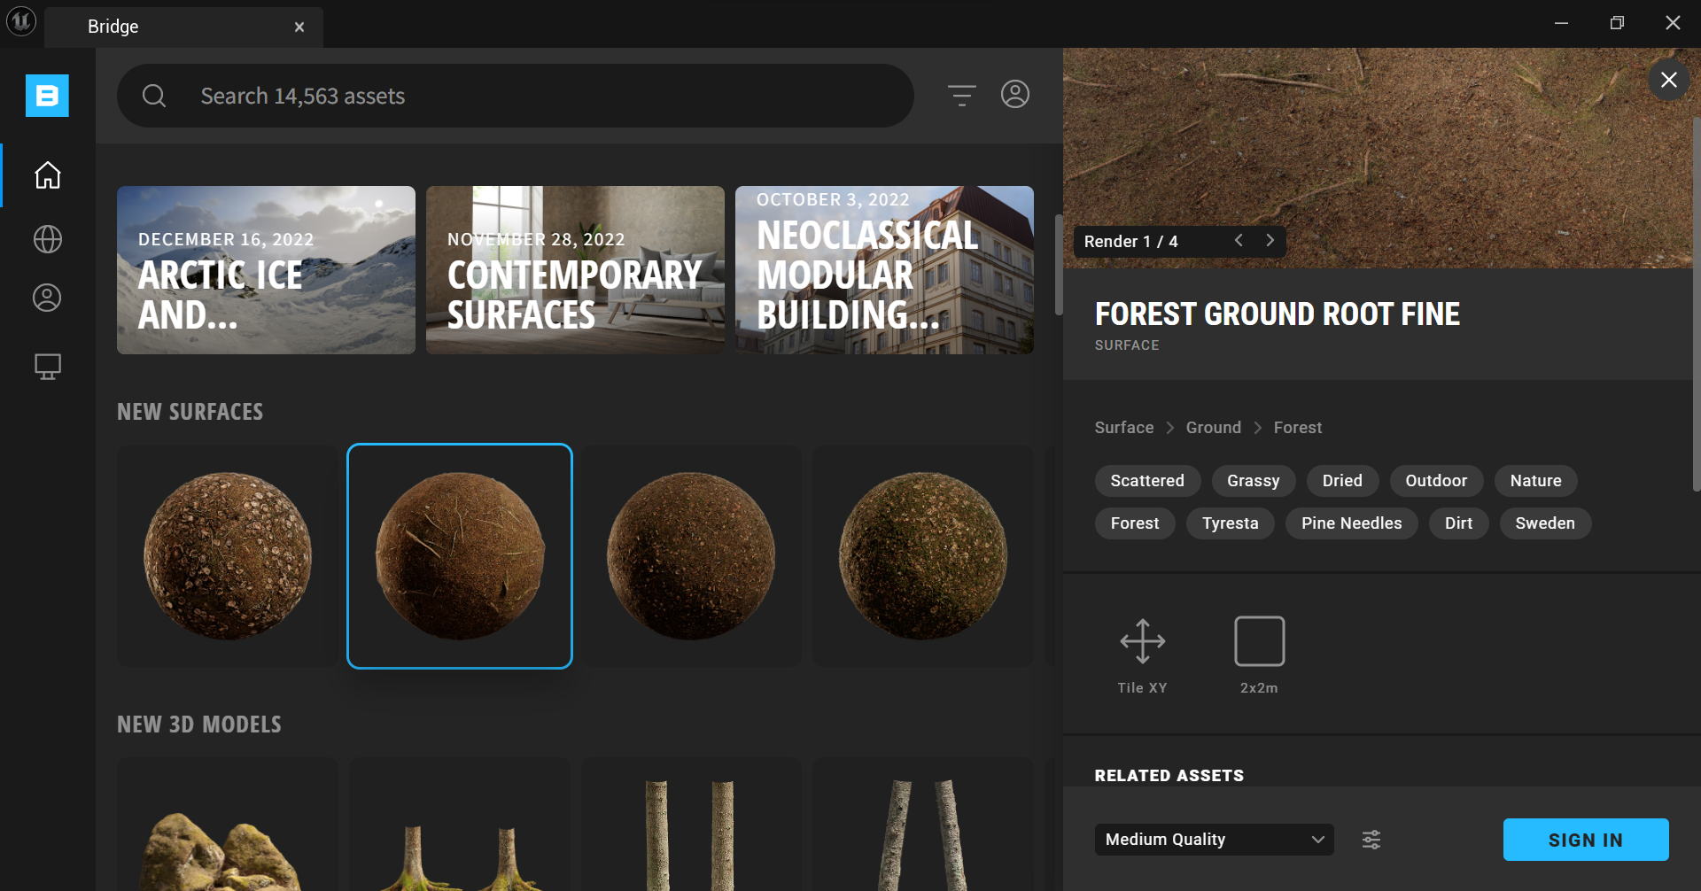The image size is (1701, 891).
Task: Open the leaning birch trunks model thumbnail
Action: click(x=923, y=825)
